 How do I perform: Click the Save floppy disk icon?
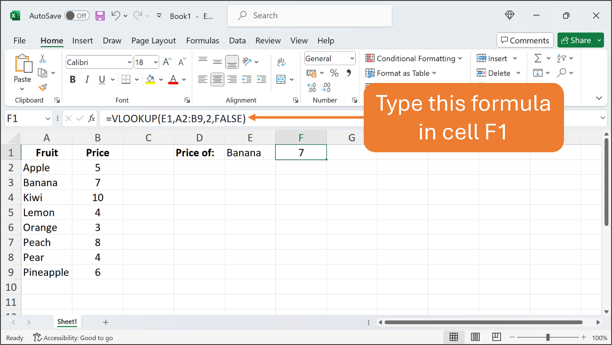[x=100, y=16]
